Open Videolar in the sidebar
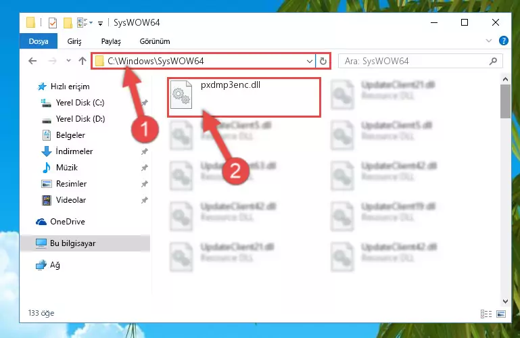This screenshot has height=338, width=520. click(x=70, y=200)
